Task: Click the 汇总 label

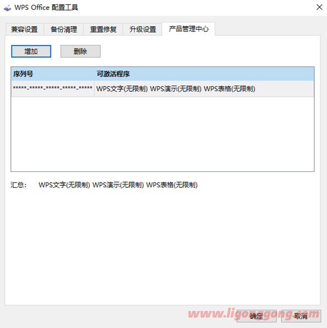Action: pyautogui.click(x=19, y=185)
